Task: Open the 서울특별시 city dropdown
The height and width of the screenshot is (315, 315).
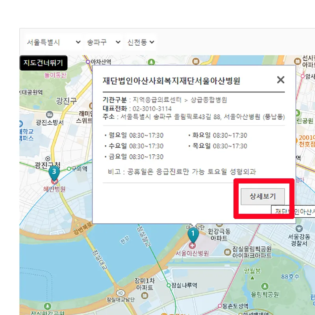Action: tap(54, 42)
